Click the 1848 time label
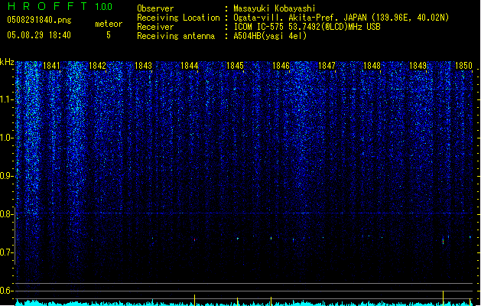Image resolution: width=481 pixels, height=306 pixels. [x=372, y=66]
